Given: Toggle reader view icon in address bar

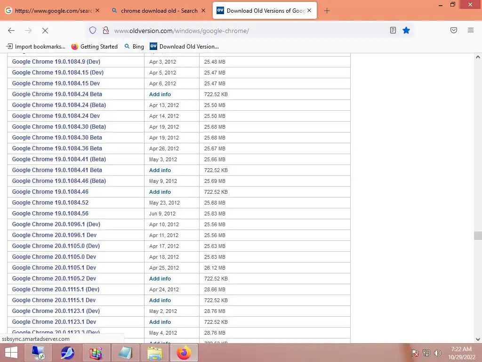Looking at the screenshot, I should click(x=393, y=30).
